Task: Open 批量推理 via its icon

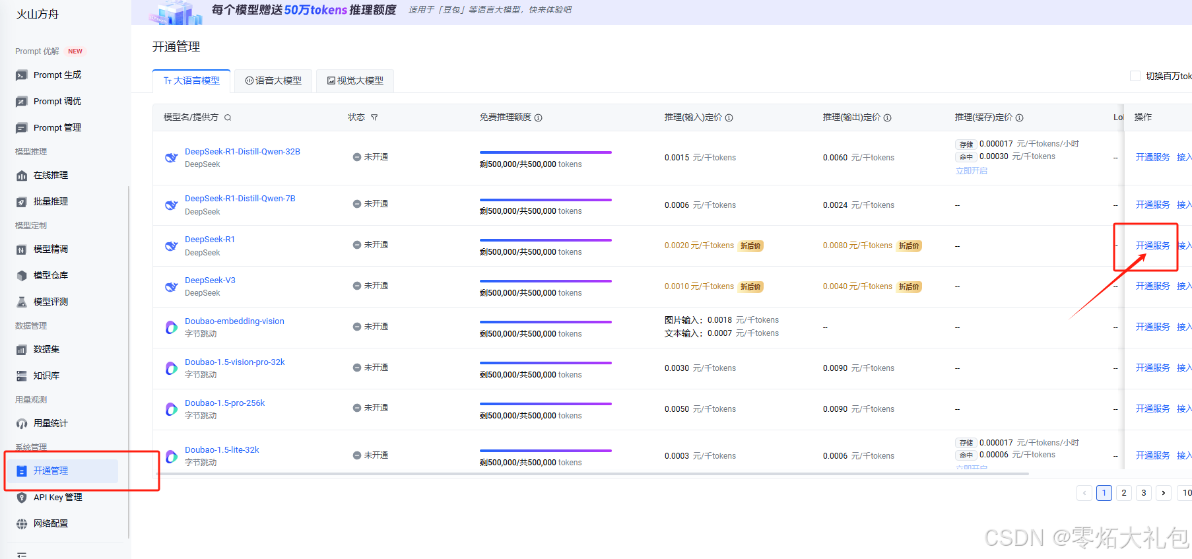Action: (22, 202)
